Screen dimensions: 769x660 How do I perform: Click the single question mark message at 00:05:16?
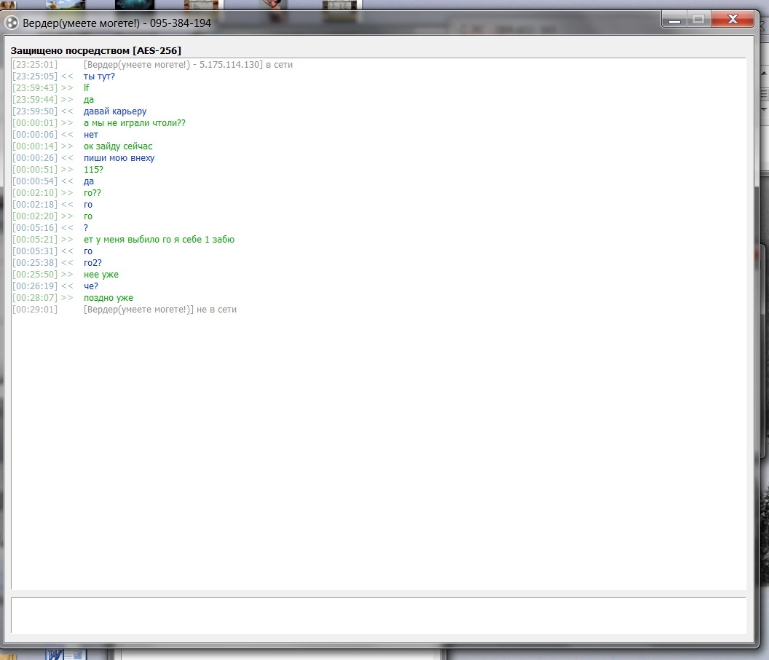(86, 228)
